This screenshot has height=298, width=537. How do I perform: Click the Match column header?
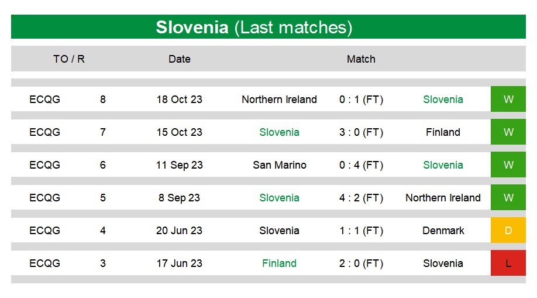pos(361,59)
